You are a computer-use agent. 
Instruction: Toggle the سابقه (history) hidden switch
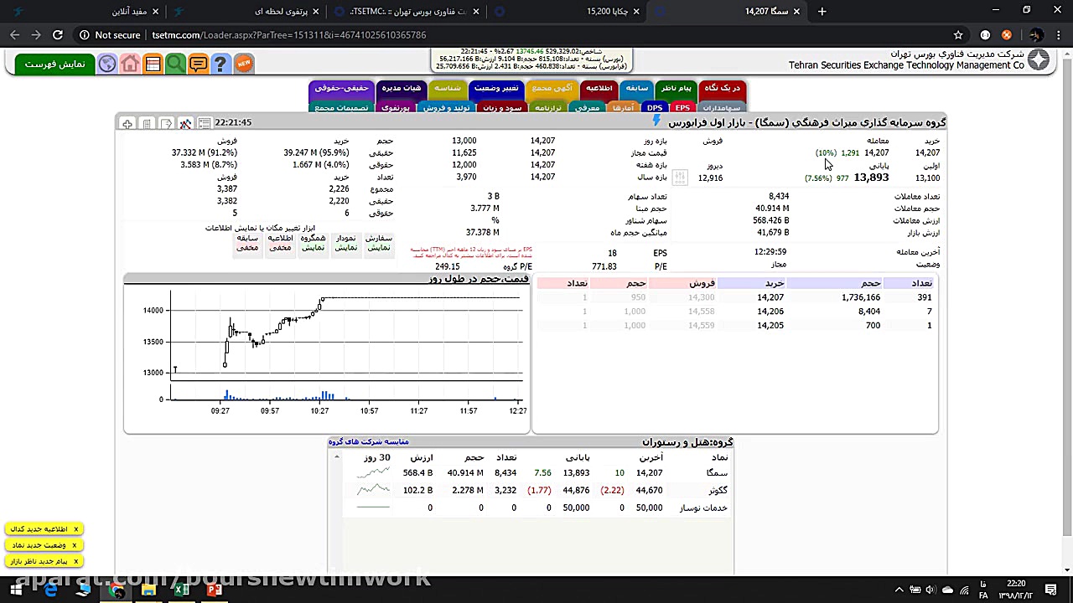[247, 243]
